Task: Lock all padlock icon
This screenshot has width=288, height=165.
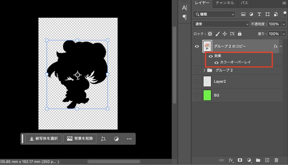Action: [x=240, y=34]
